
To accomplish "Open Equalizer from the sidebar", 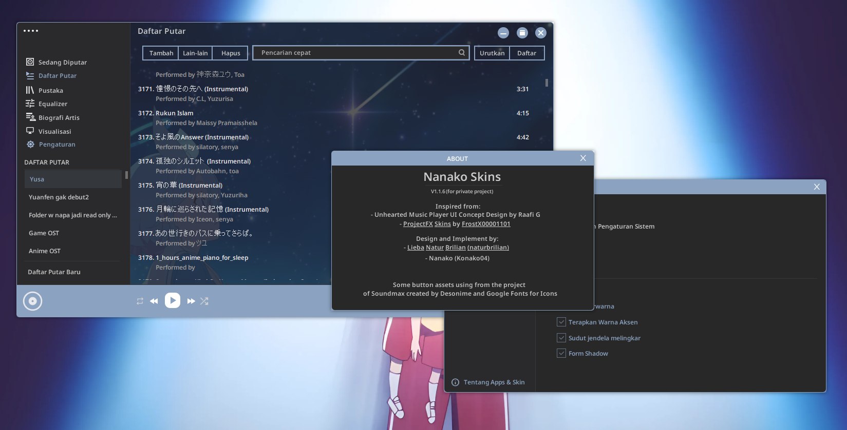I will [52, 104].
